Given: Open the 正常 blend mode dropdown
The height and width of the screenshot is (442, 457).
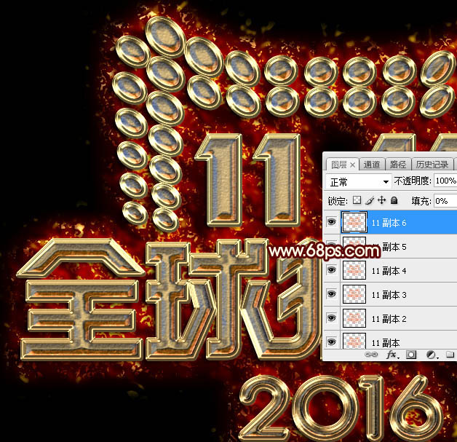Looking at the screenshot, I should [359, 182].
